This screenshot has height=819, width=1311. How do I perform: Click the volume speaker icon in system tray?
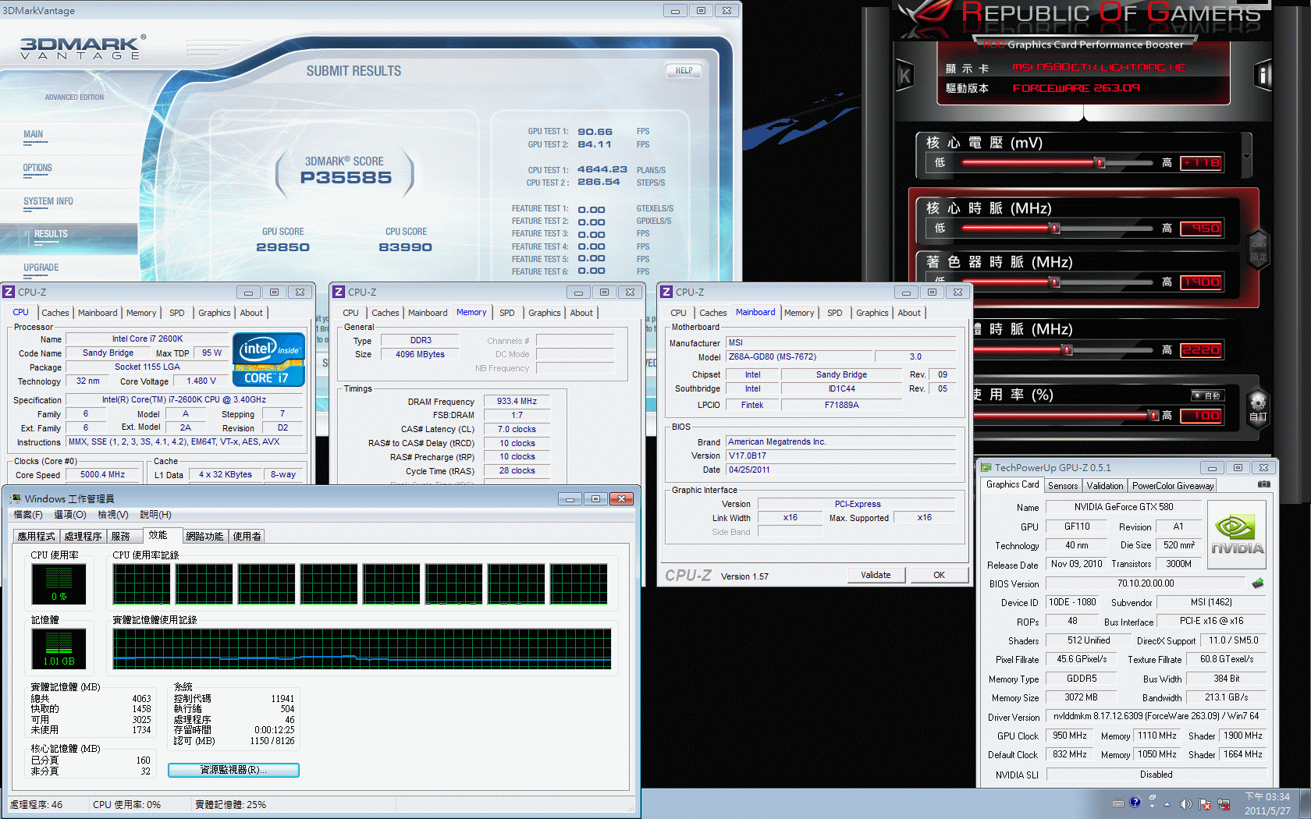coord(1185,803)
